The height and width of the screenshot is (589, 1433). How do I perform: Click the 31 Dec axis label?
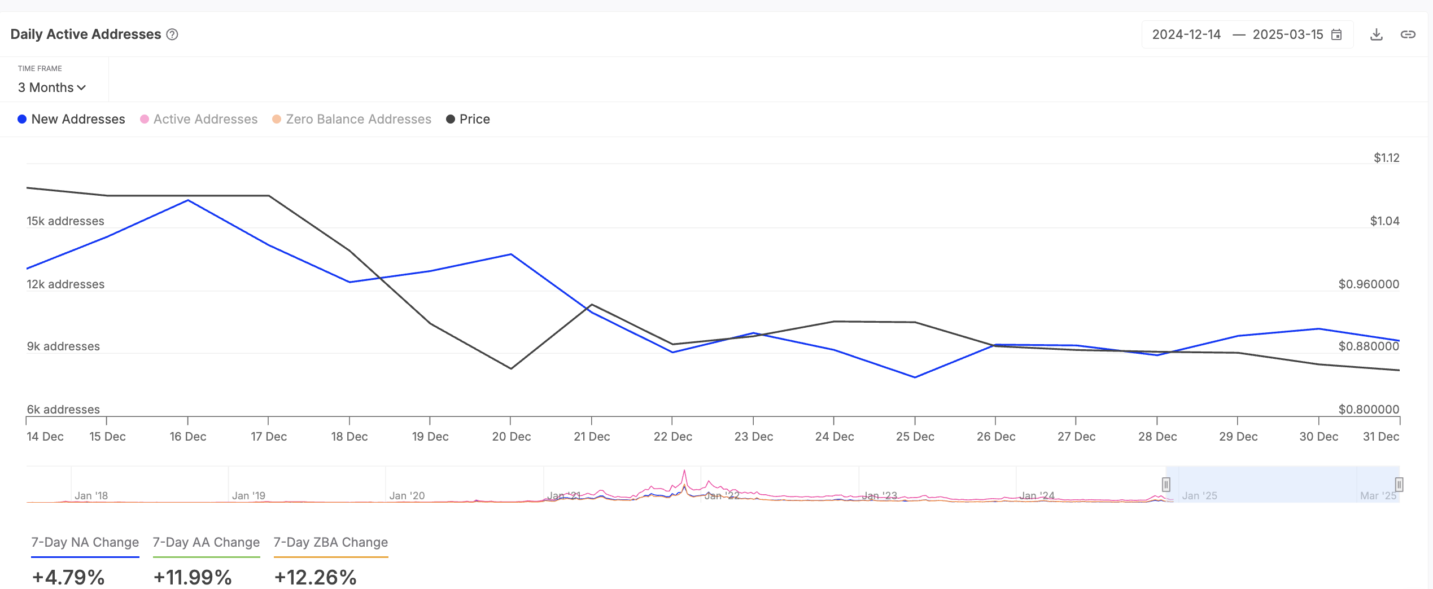pyautogui.click(x=1381, y=437)
